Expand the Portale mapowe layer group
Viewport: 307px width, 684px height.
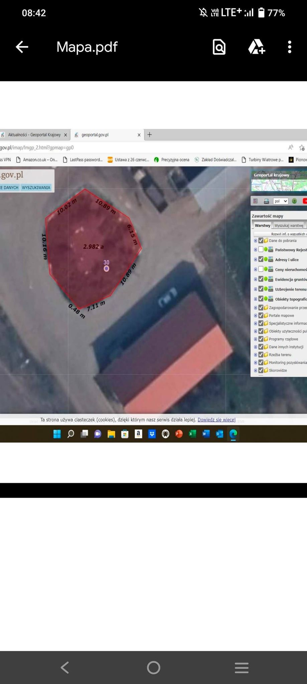click(256, 315)
